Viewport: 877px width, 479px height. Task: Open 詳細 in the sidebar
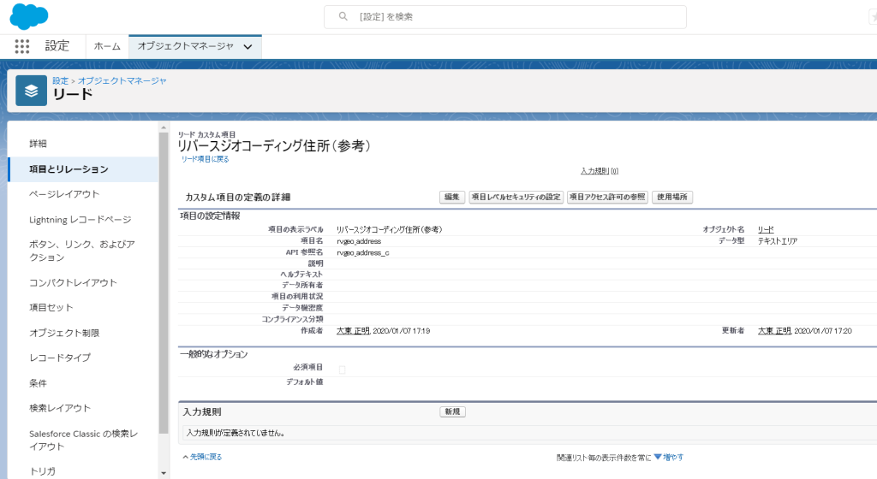(x=38, y=144)
